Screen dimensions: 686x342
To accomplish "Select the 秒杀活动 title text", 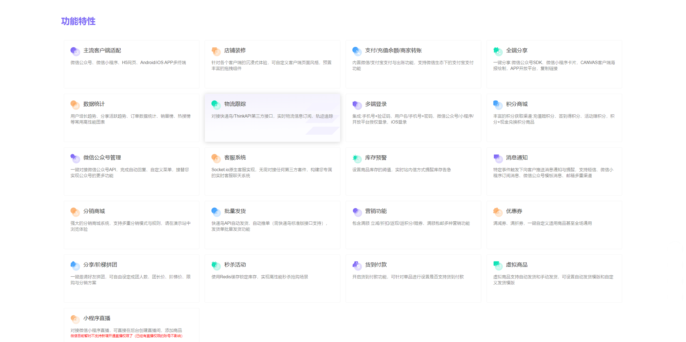I will 235,265.
